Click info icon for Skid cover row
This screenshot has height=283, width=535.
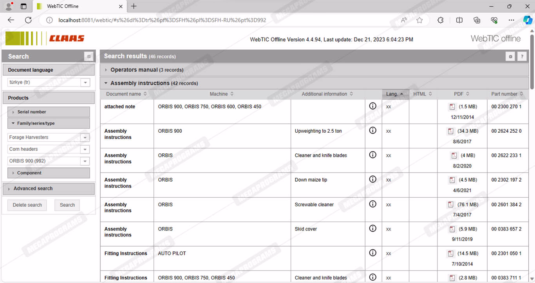pyautogui.click(x=373, y=228)
